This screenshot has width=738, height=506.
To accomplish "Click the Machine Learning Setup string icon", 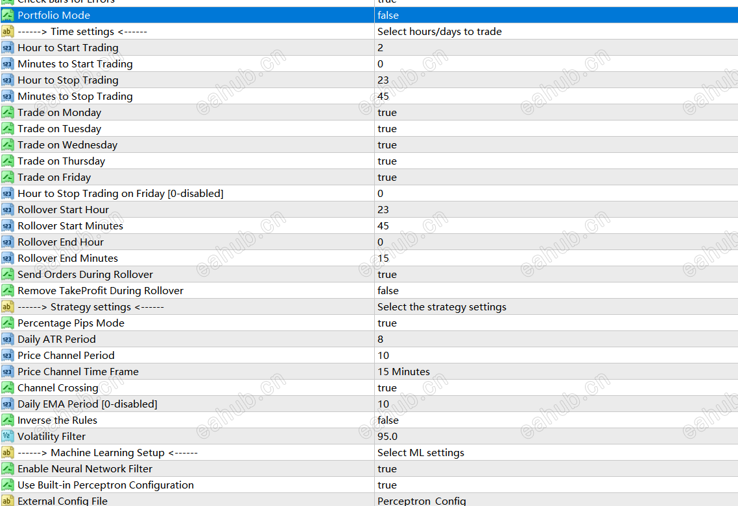I will [x=8, y=453].
